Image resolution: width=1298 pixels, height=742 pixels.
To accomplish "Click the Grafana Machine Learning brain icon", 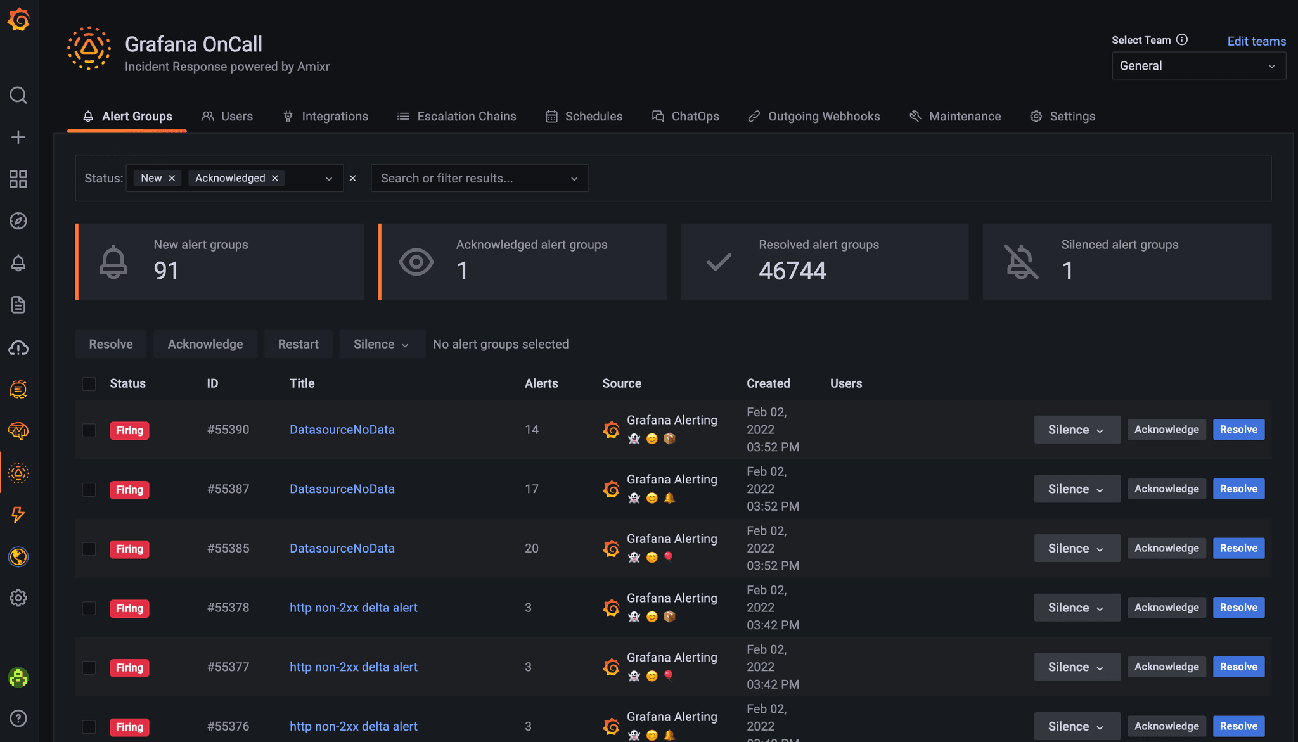I will point(18,431).
